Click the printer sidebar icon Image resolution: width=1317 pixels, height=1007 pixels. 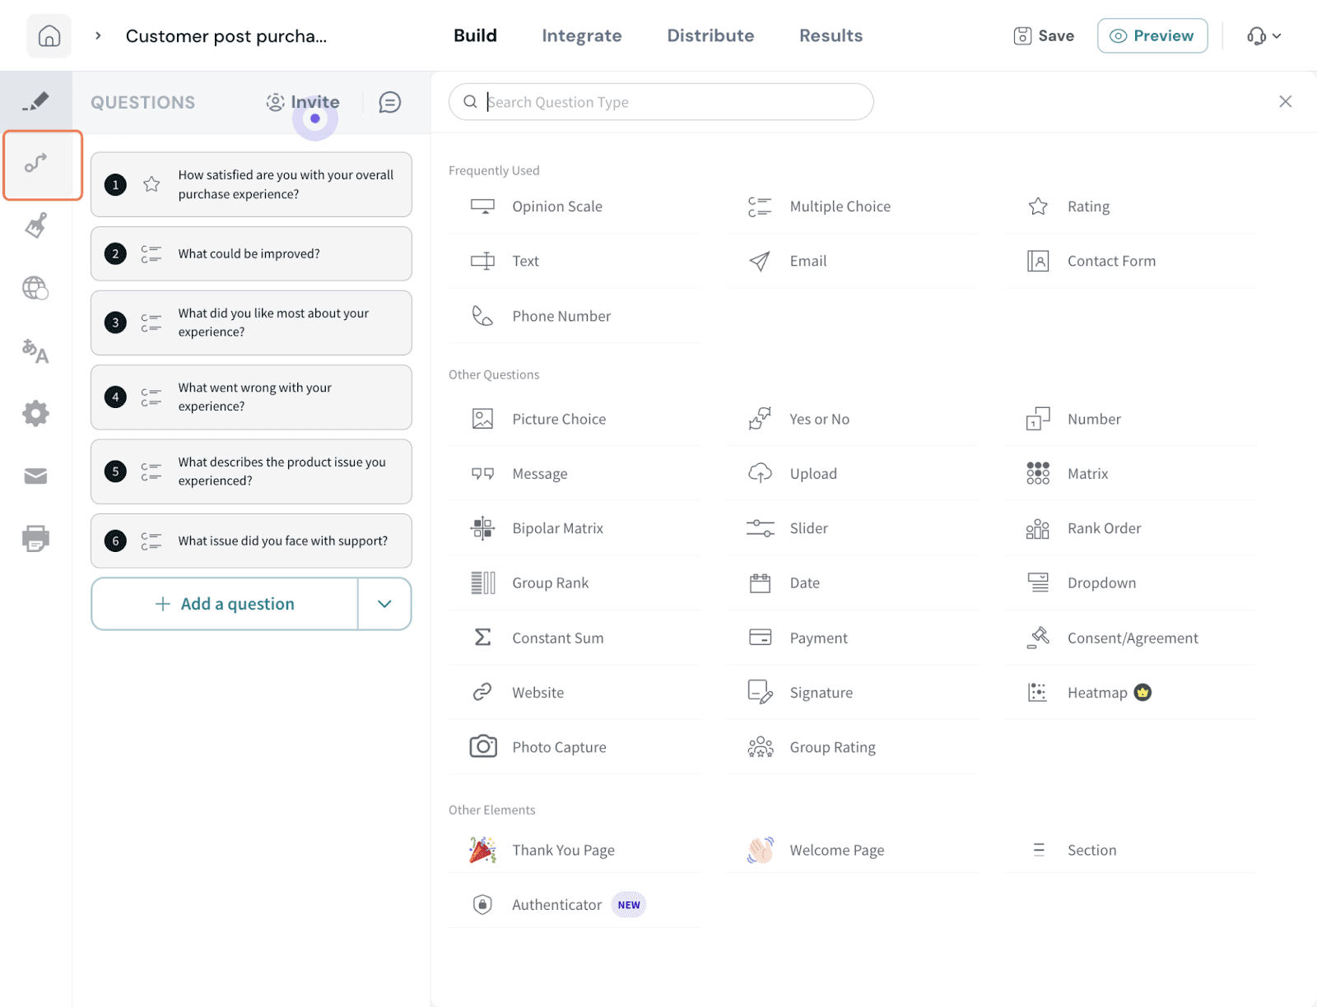click(35, 539)
